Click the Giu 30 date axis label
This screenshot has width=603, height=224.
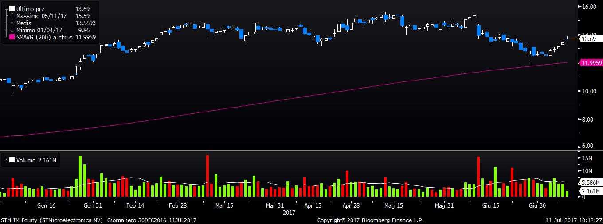tap(537, 206)
